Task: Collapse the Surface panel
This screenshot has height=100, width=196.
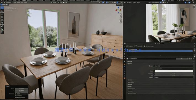Action: (161, 64)
